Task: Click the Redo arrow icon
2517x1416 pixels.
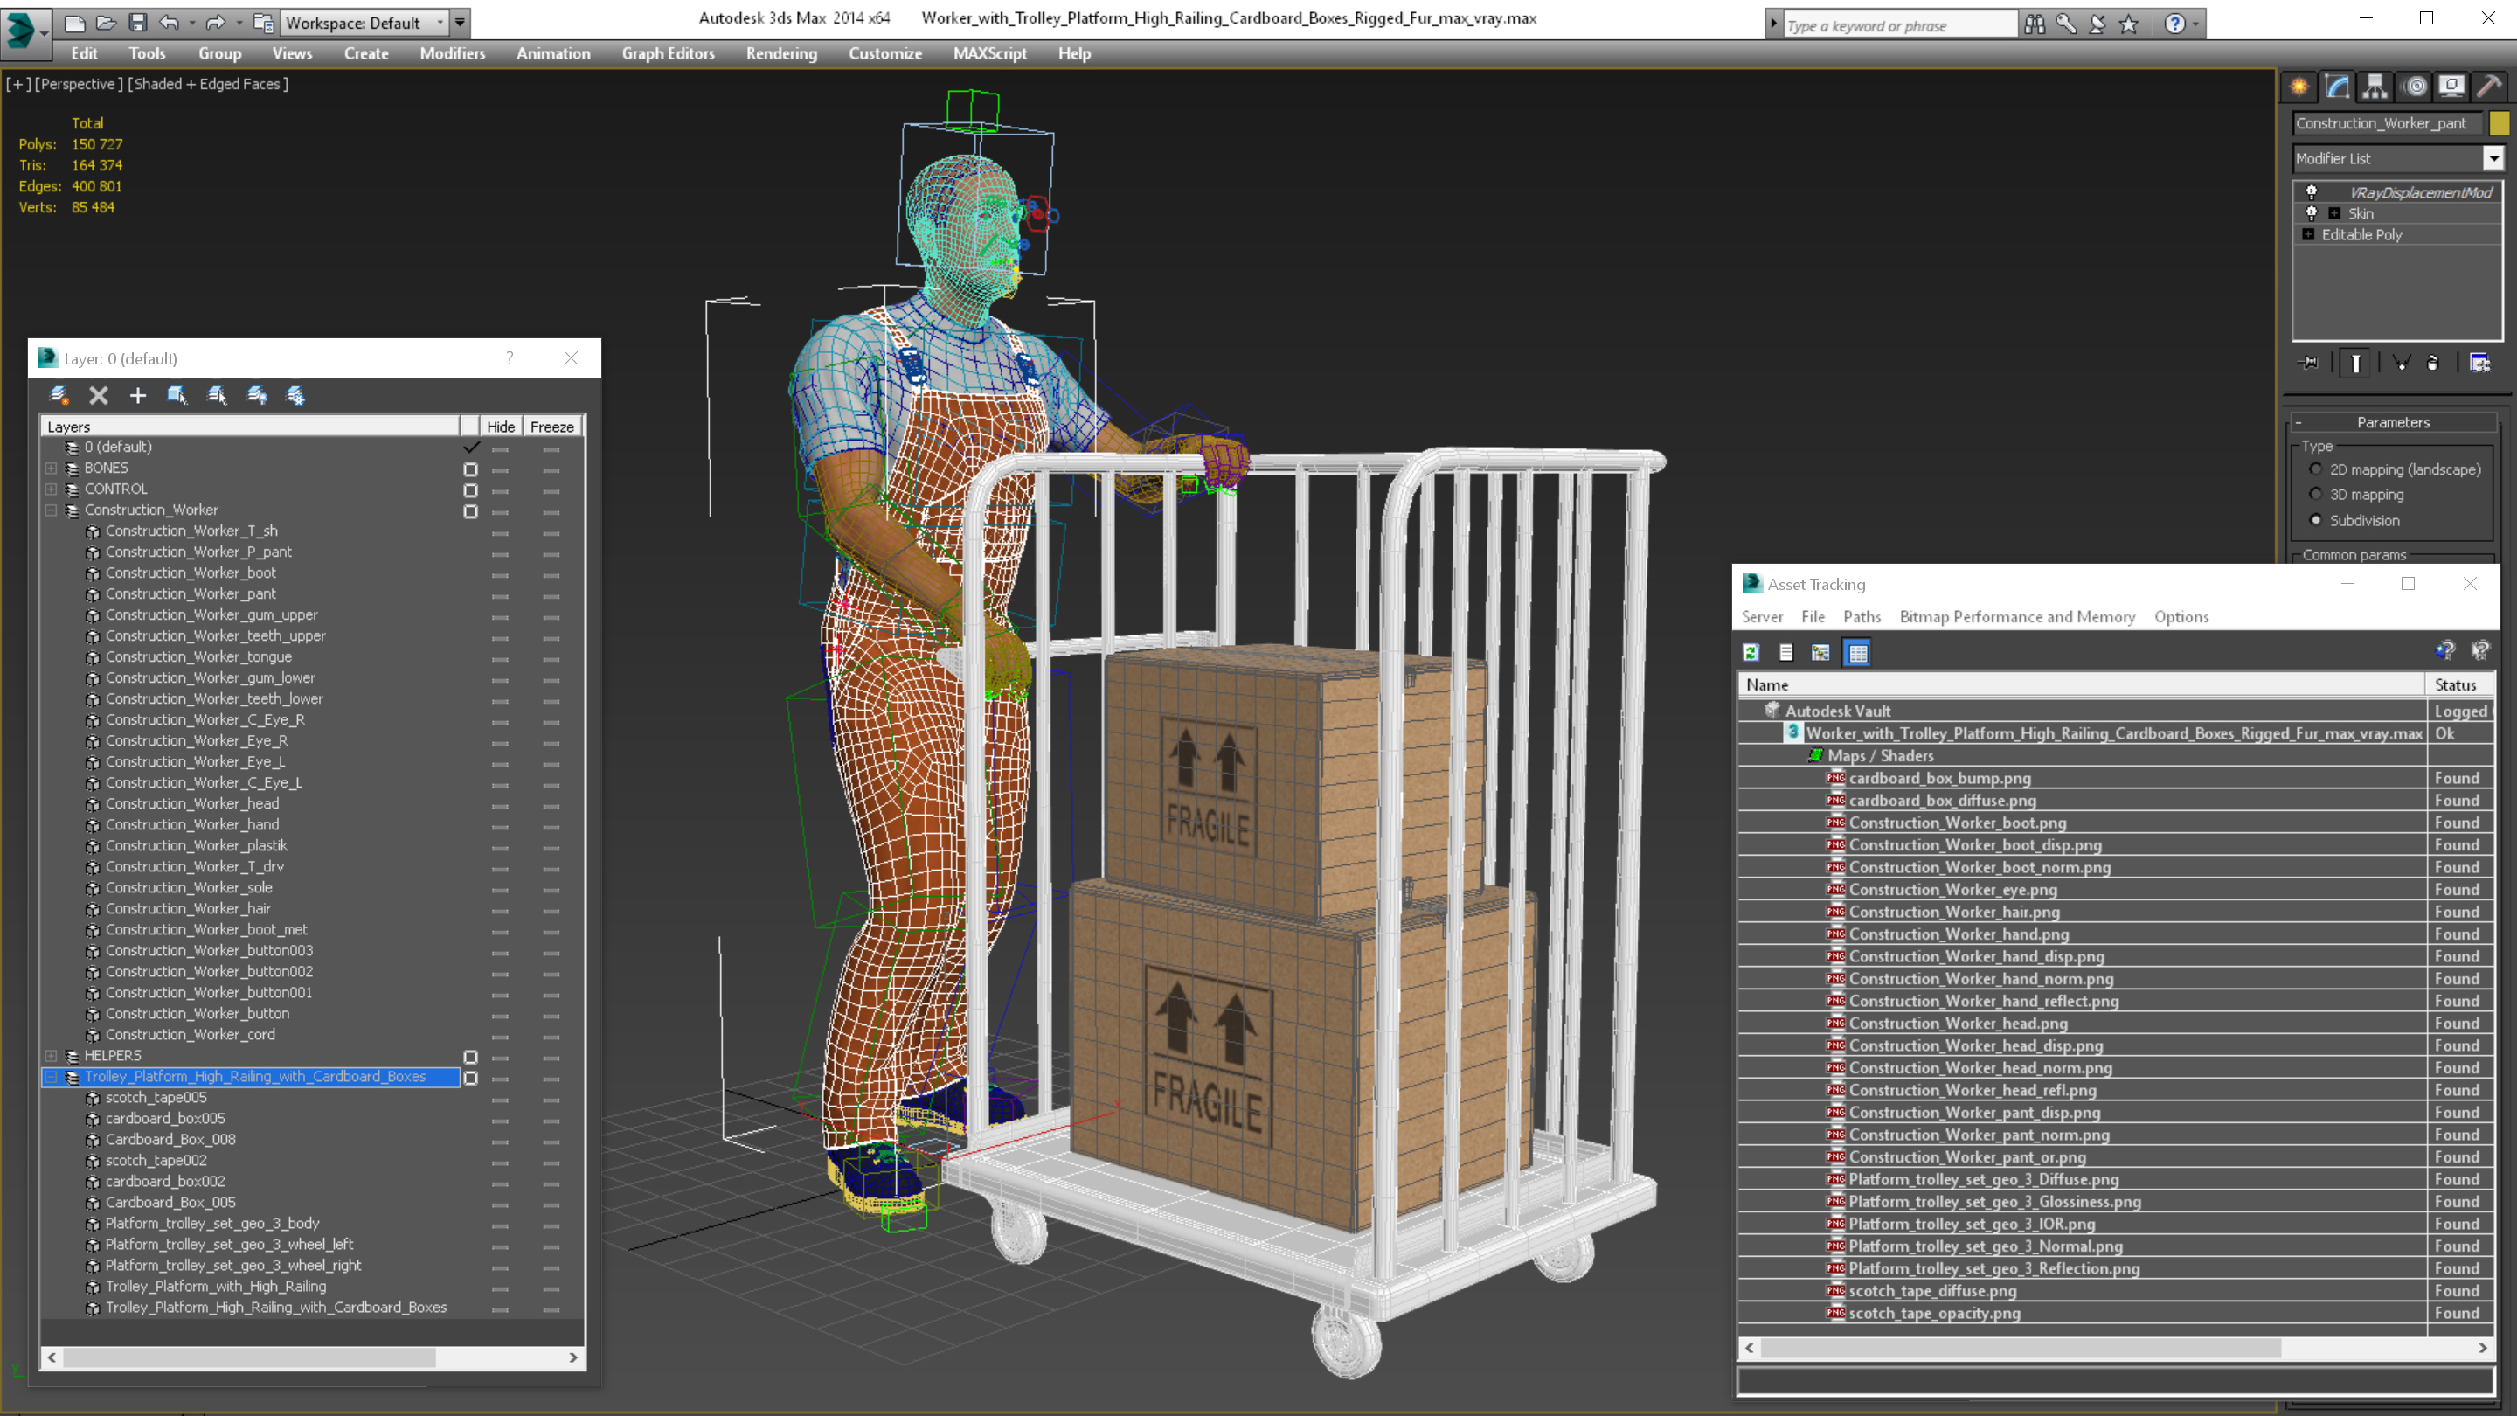Action: click(x=215, y=22)
